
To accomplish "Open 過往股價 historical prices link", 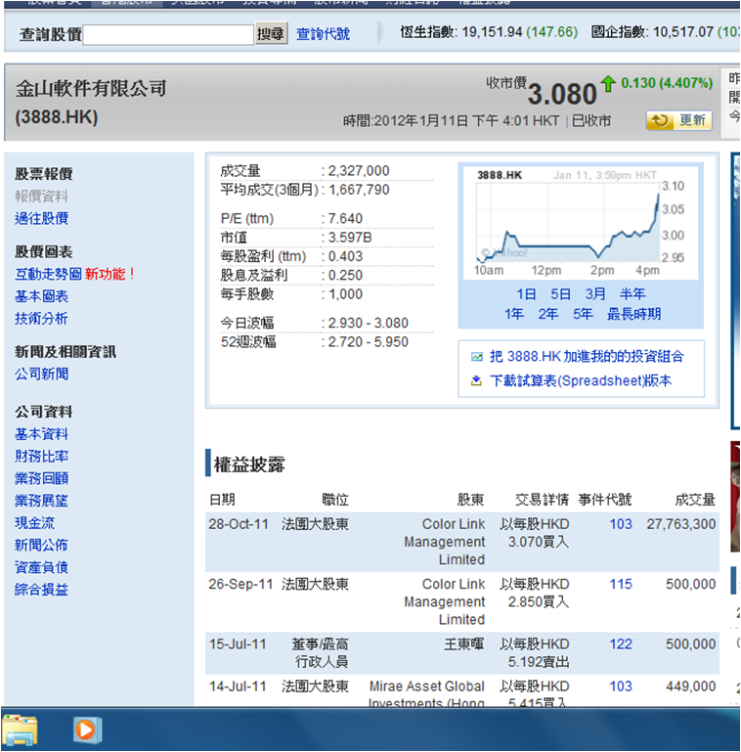I will click(x=41, y=219).
